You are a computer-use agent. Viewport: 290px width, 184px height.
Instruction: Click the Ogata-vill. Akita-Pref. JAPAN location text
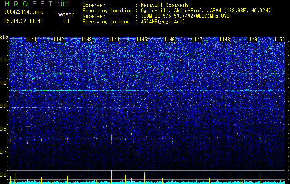tap(206, 11)
